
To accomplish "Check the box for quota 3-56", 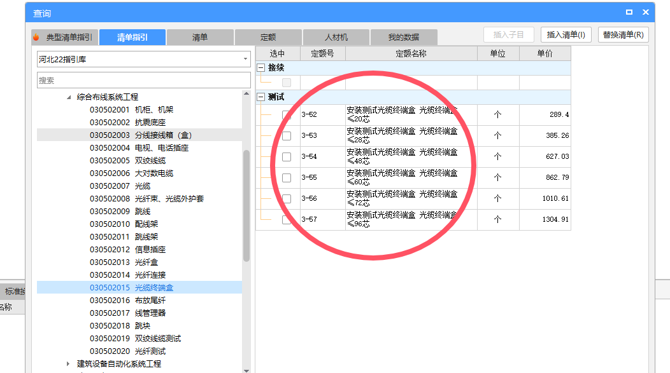I will (x=287, y=198).
